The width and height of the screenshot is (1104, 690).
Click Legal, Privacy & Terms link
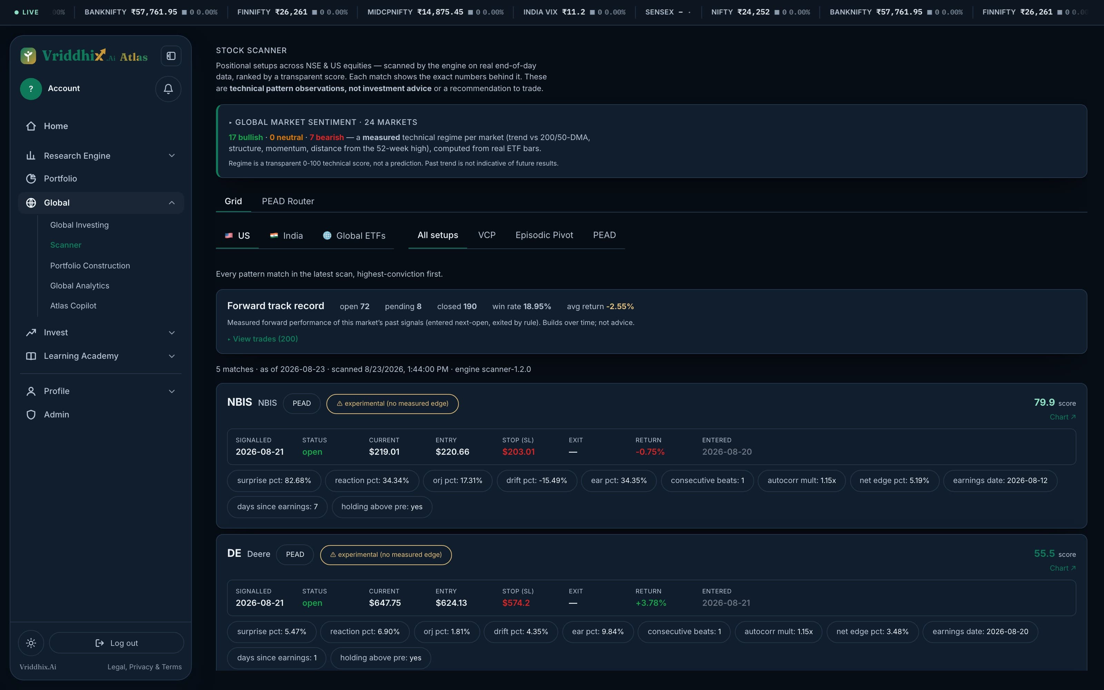[x=145, y=667]
